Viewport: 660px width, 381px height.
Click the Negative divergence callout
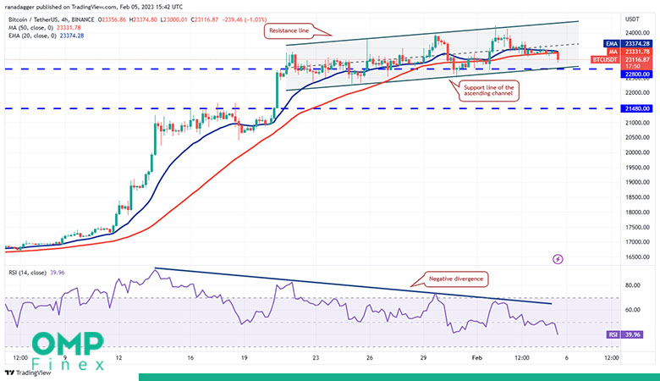tap(456, 279)
